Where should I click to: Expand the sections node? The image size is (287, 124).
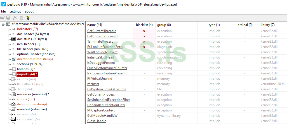click(13, 64)
